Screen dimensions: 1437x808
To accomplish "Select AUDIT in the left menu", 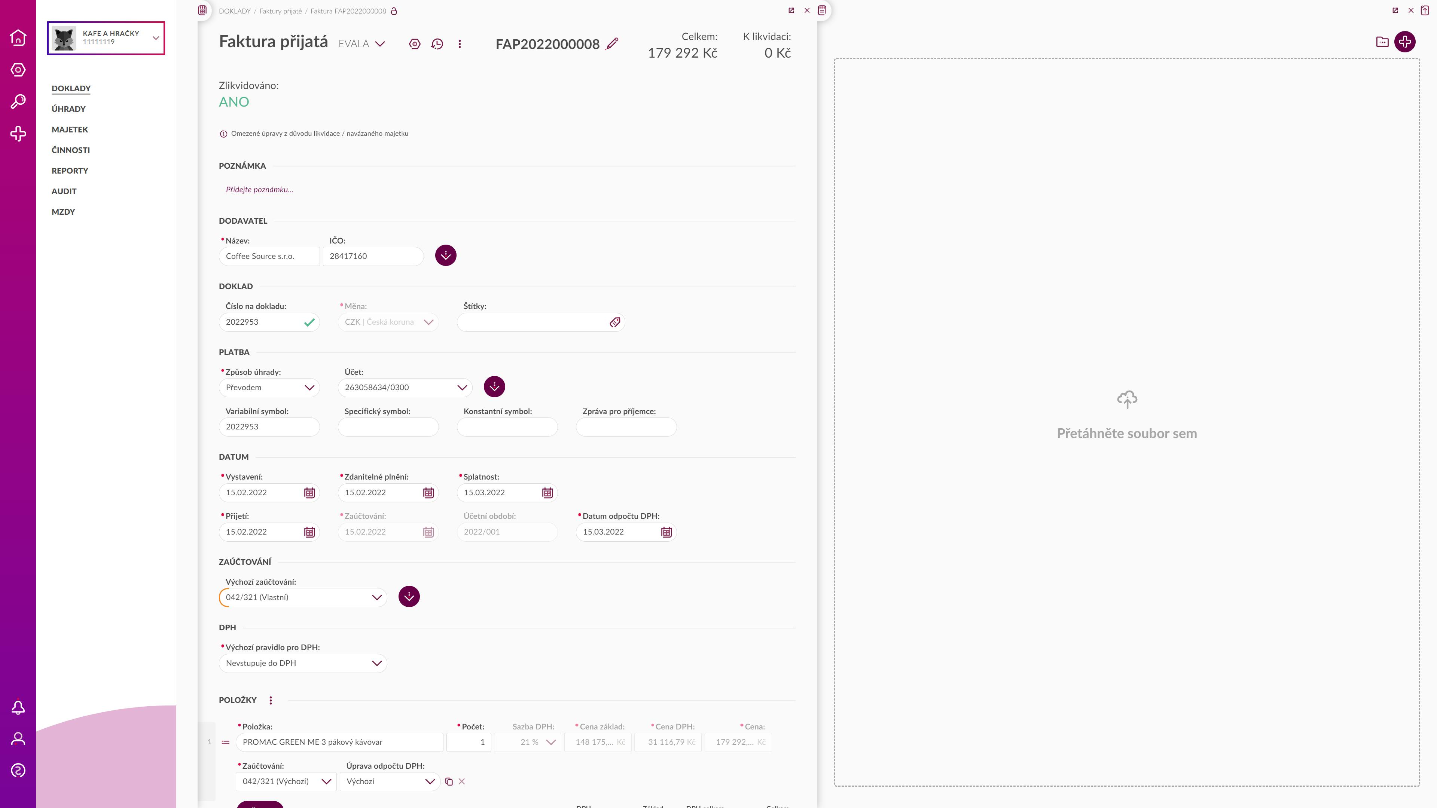I will coord(64,191).
